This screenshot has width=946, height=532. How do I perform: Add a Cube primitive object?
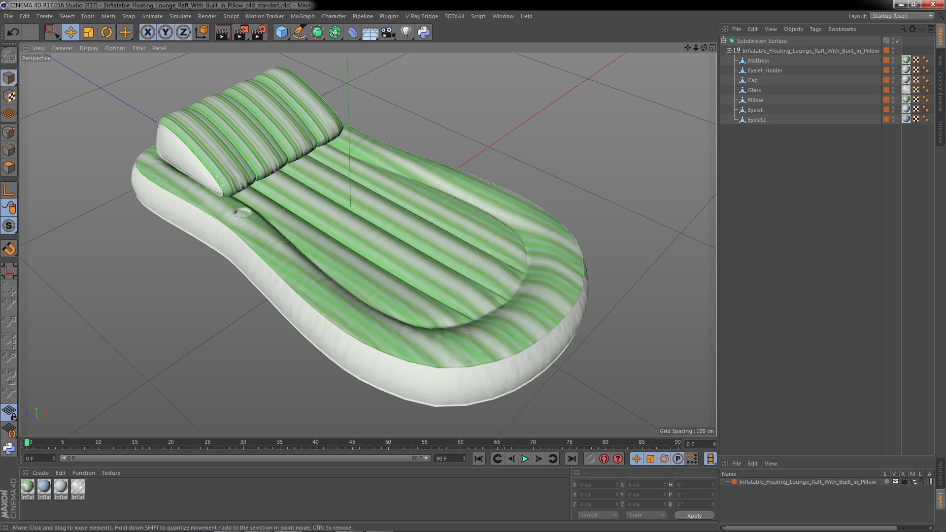point(281,33)
